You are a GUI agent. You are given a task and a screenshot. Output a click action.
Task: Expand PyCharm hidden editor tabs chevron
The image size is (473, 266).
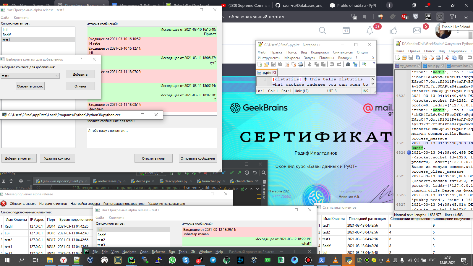[257, 181]
